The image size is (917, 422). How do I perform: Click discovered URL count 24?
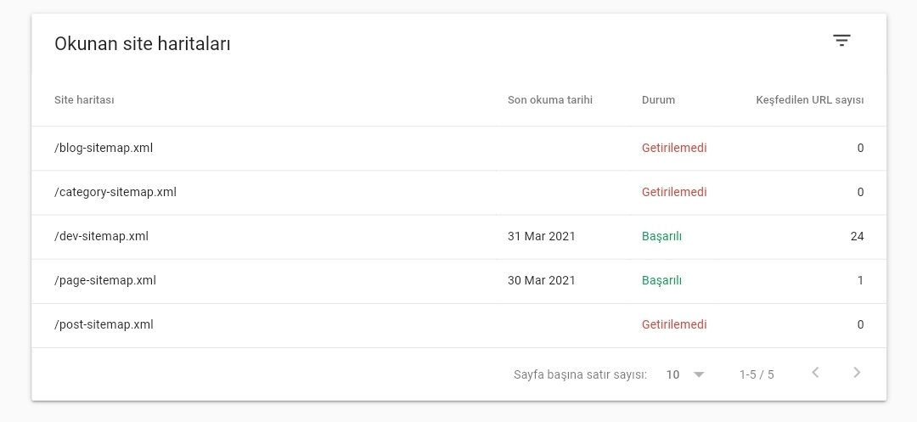coord(857,236)
